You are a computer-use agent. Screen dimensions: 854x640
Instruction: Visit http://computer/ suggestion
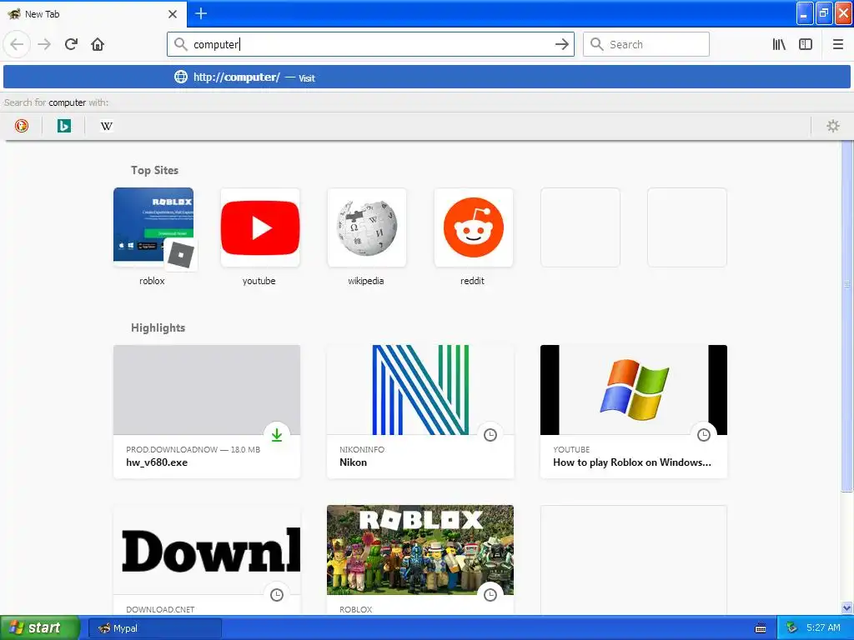(x=427, y=77)
